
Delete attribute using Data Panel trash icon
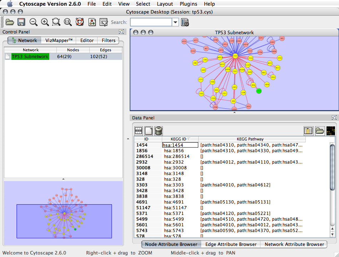pyautogui.click(x=159, y=130)
